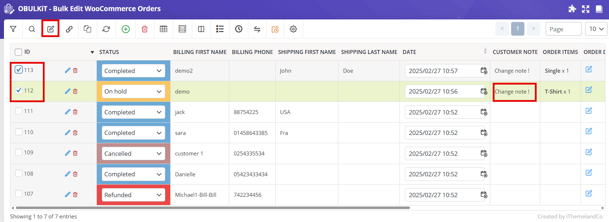The image size is (609, 222).
Task: Open the rows-per-page 10 dropdown
Action: click(596, 29)
